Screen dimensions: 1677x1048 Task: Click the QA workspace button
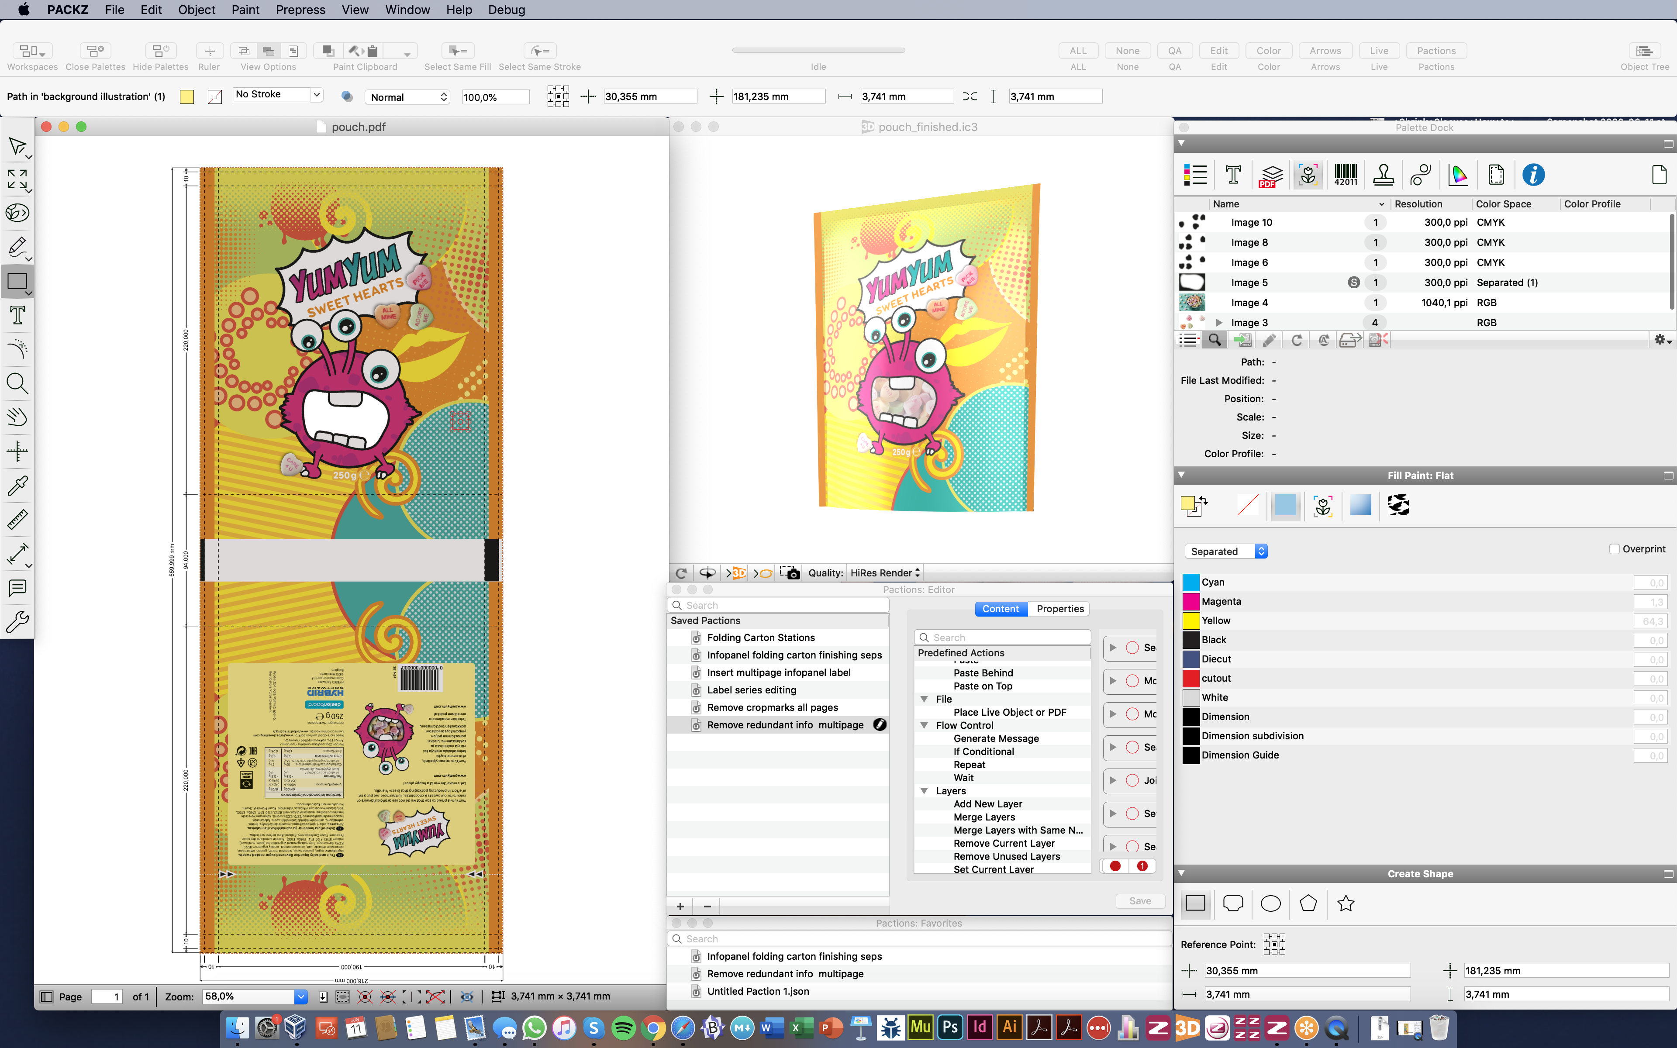[x=1175, y=51]
